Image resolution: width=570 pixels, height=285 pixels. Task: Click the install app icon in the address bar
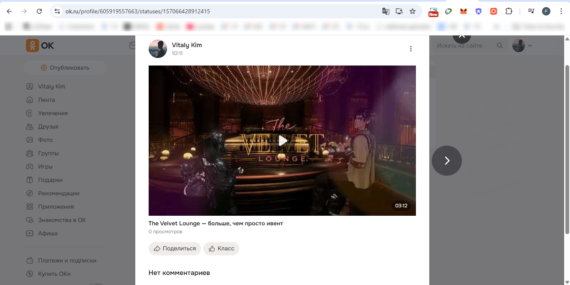point(399,11)
